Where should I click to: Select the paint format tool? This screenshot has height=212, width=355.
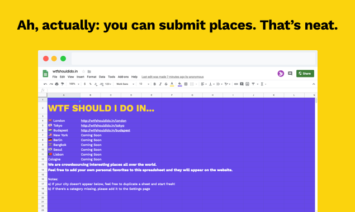pyautogui.click(x=63, y=84)
